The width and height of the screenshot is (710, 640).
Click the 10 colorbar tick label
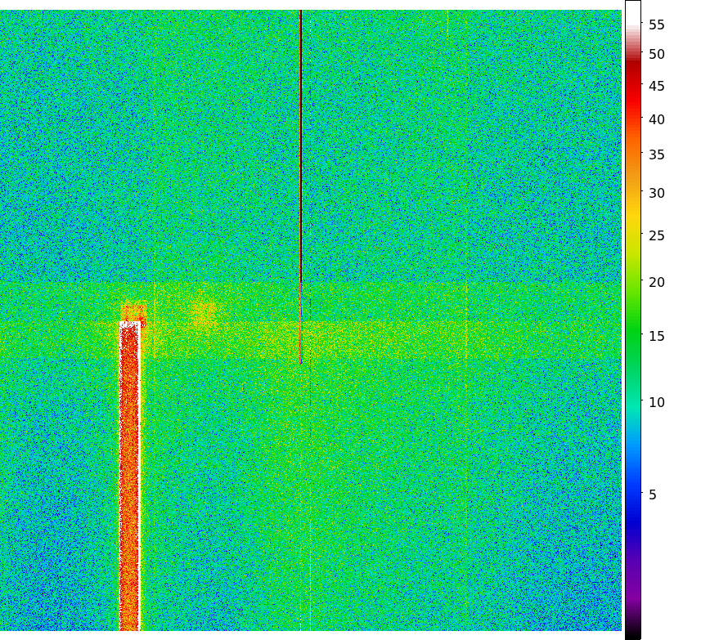656,403
